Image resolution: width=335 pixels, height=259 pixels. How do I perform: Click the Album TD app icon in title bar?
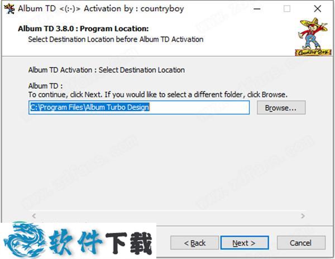tap(9, 9)
